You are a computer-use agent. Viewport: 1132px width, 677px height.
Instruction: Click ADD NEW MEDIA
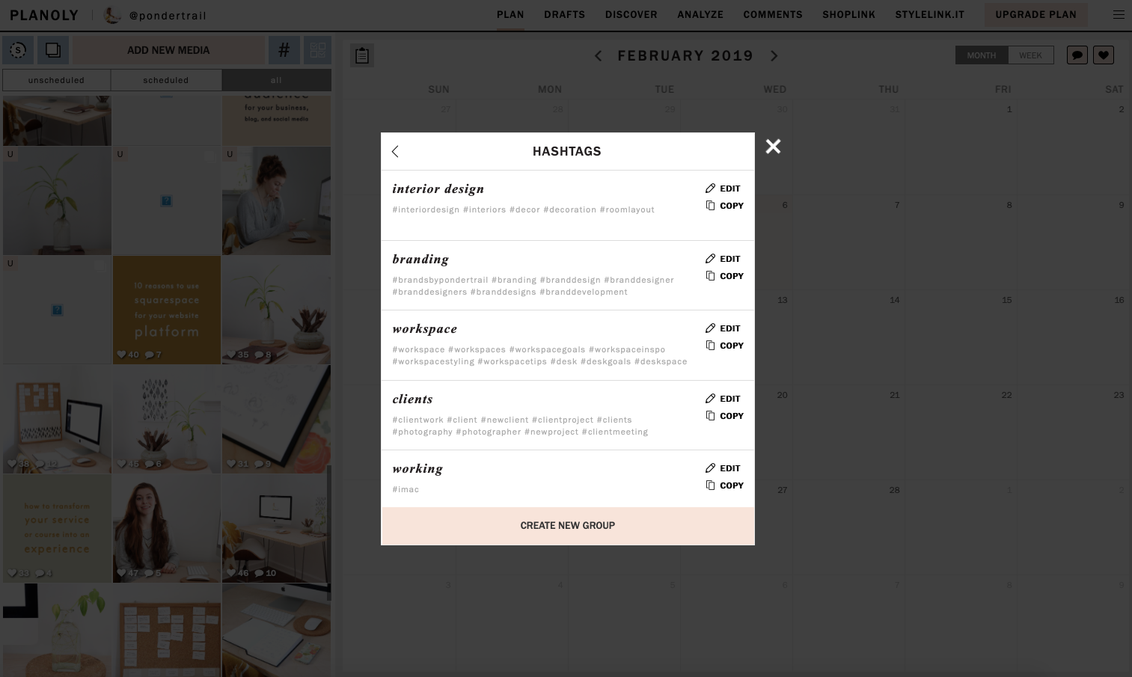tap(168, 50)
